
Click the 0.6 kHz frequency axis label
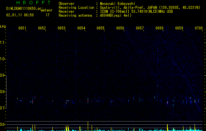tap(2, 124)
